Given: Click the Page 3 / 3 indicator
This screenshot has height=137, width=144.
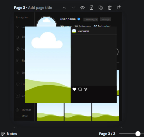Looking at the screenshot, I should [107, 134].
